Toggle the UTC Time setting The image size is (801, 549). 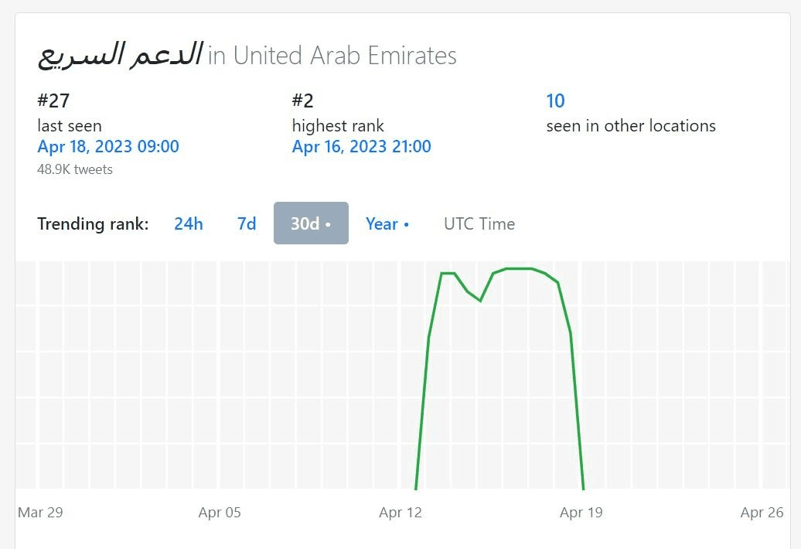[479, 223]
